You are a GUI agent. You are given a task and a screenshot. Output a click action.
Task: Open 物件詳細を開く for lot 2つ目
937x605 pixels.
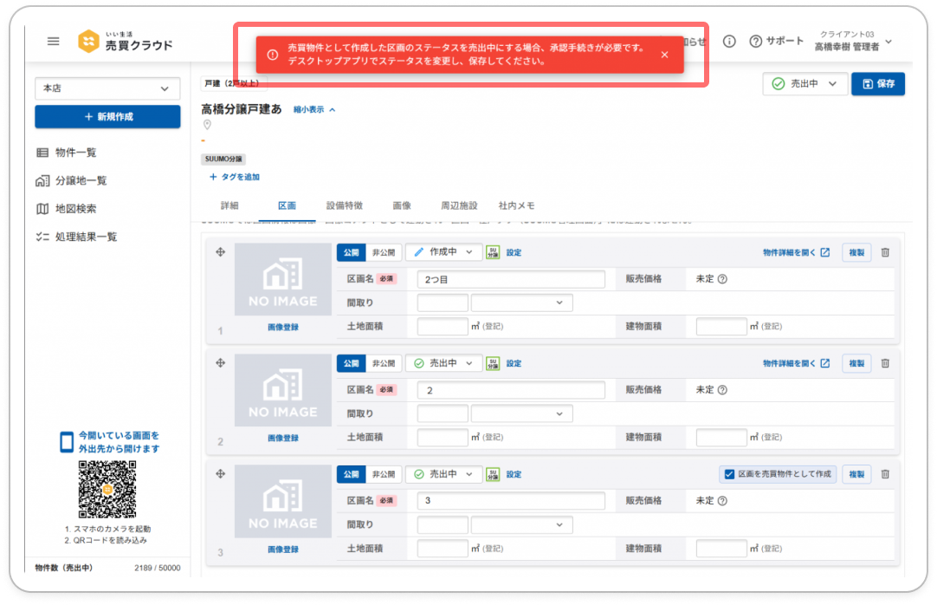(x=796, y=252)
